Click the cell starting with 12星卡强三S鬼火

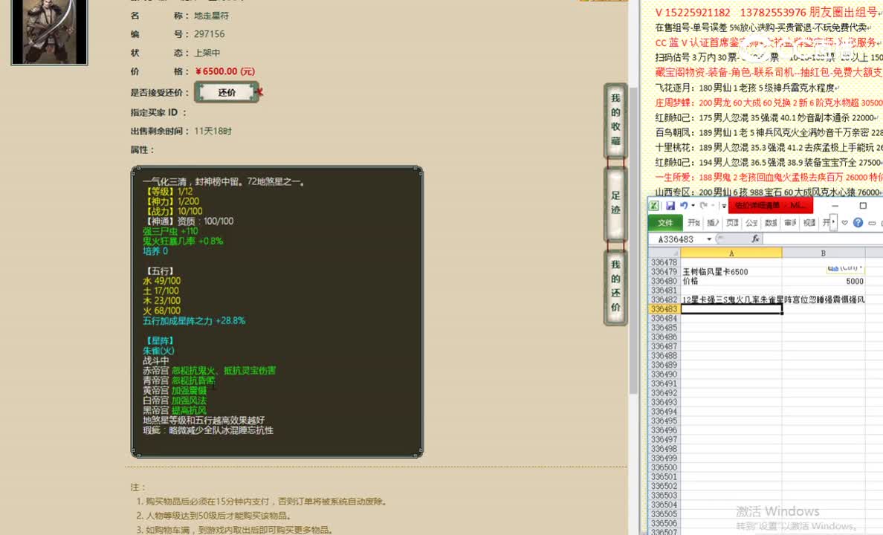[731, 299]
